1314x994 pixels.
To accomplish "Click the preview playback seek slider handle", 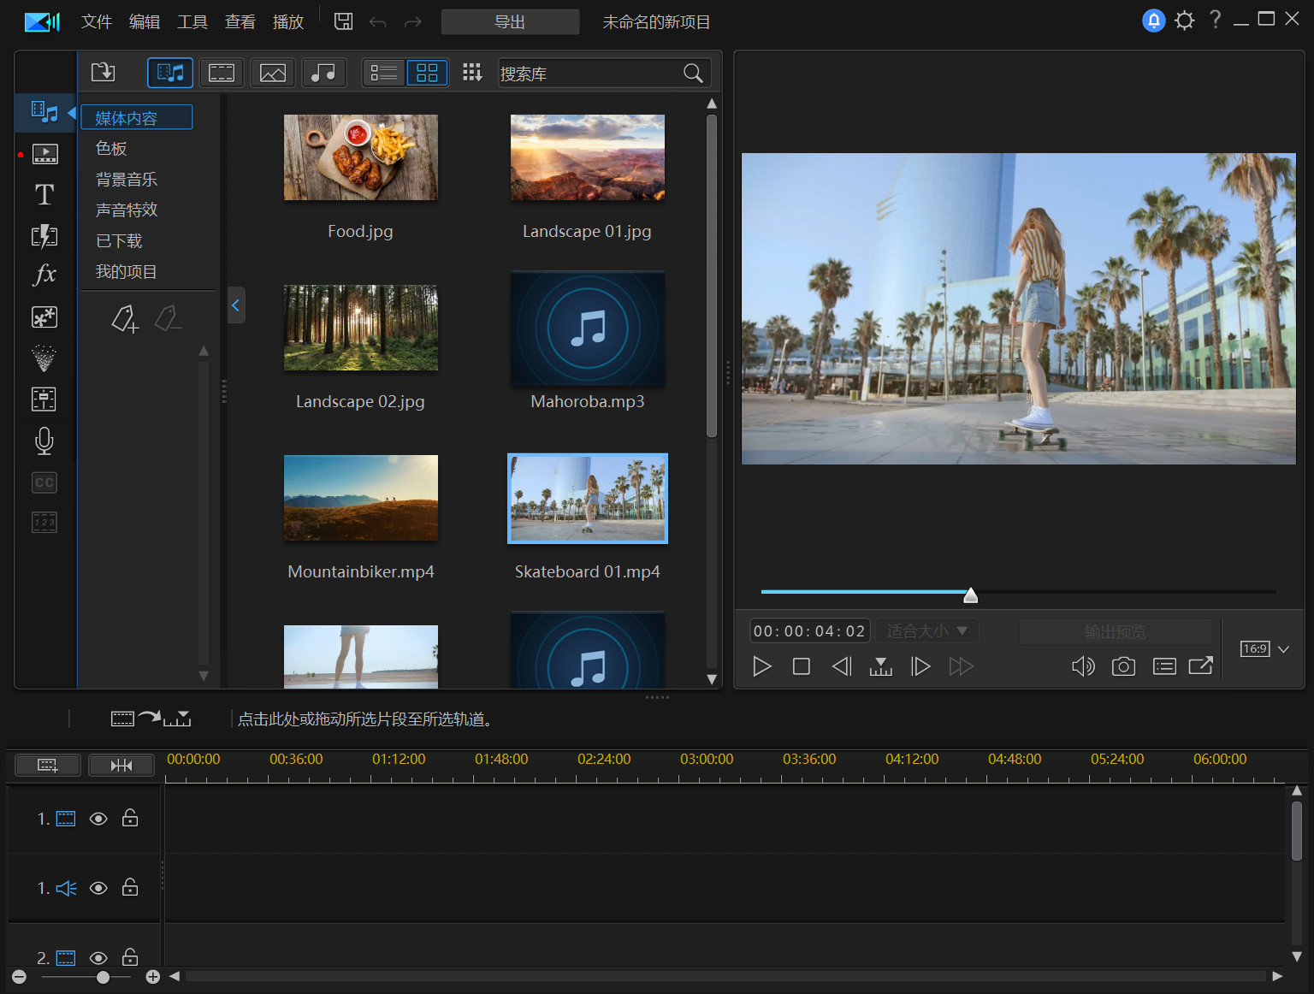I will (970, 595).
